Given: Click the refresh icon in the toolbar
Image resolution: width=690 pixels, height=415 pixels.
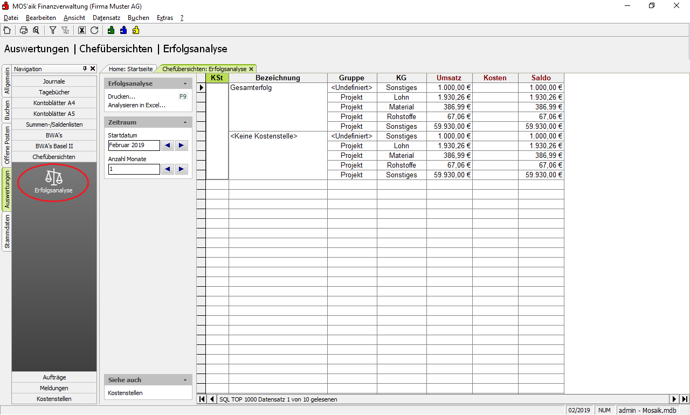Looking at the screenshot, I should pyautogui.click(x=94, y=30).
